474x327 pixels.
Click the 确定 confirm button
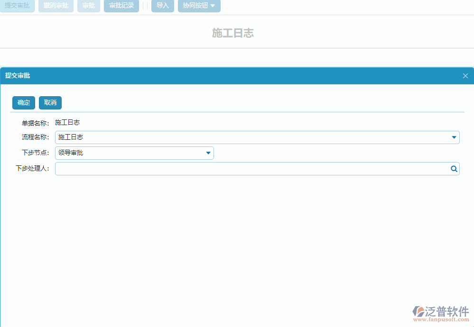23,102
